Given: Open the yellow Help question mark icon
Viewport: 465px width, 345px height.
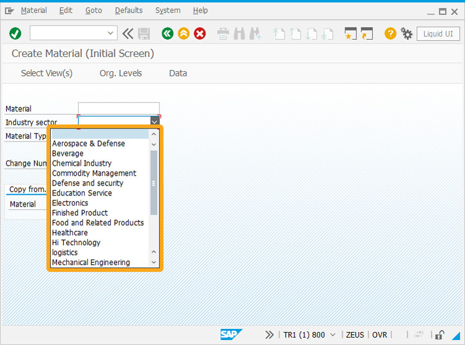Looking at the screenshot, I should 390,34.
